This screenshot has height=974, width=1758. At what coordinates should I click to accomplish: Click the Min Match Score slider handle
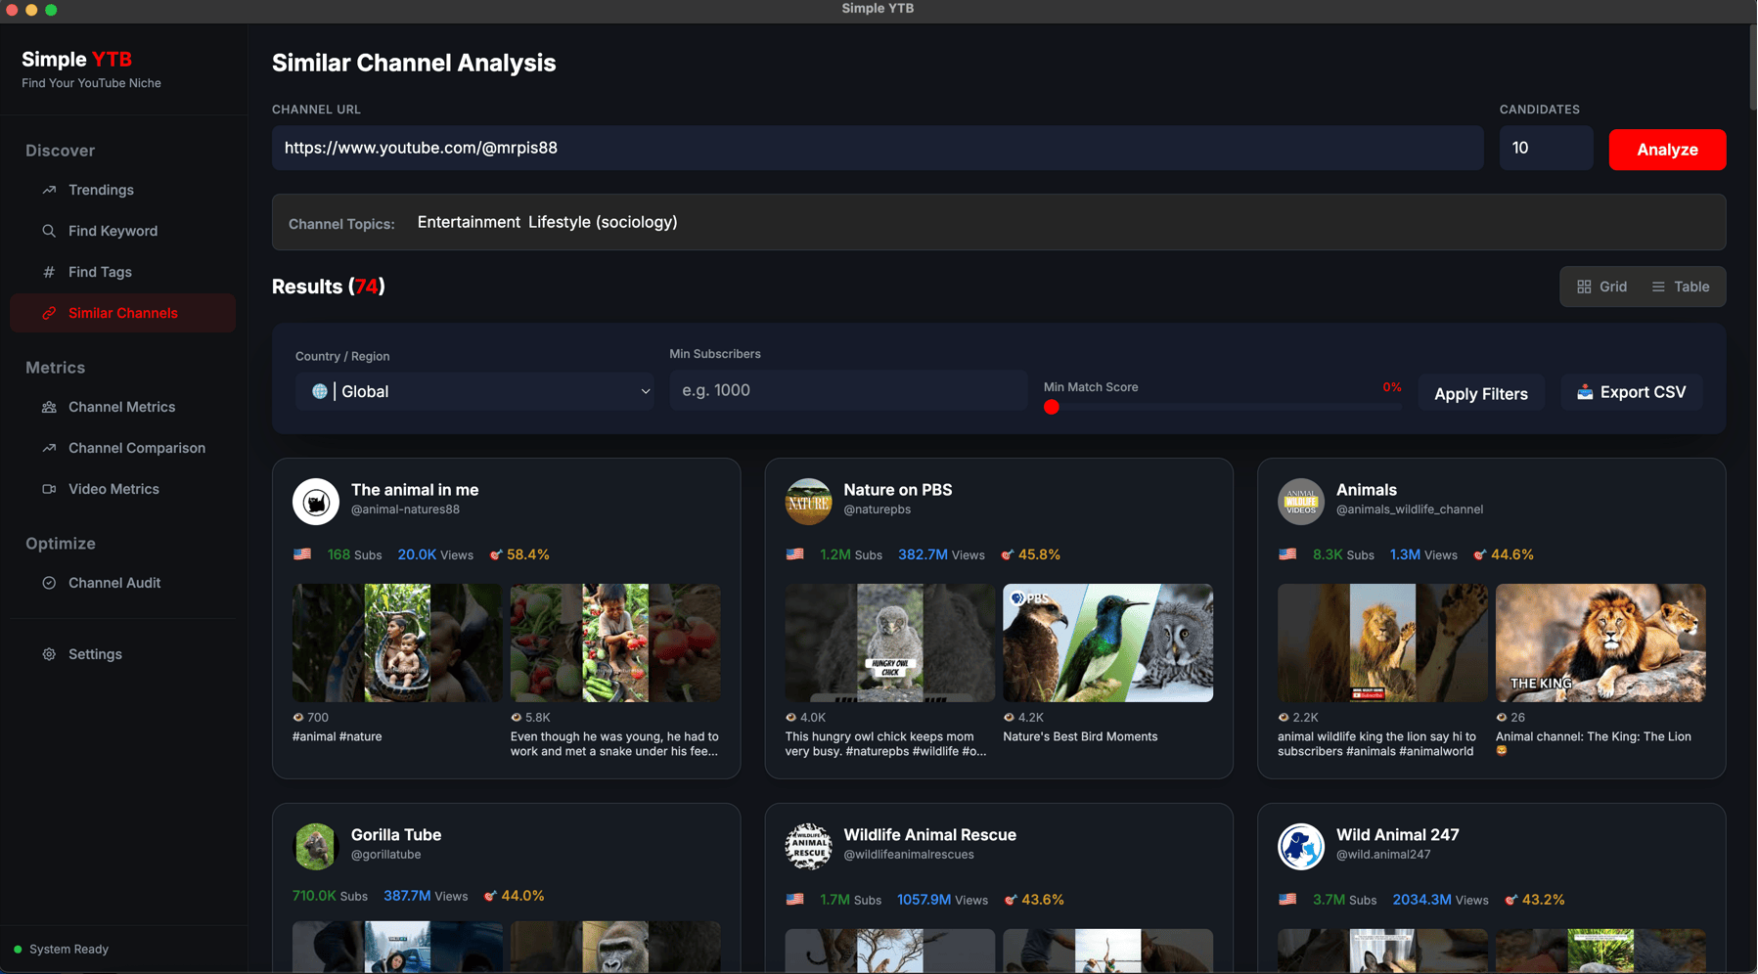[x=1052, y=407]
